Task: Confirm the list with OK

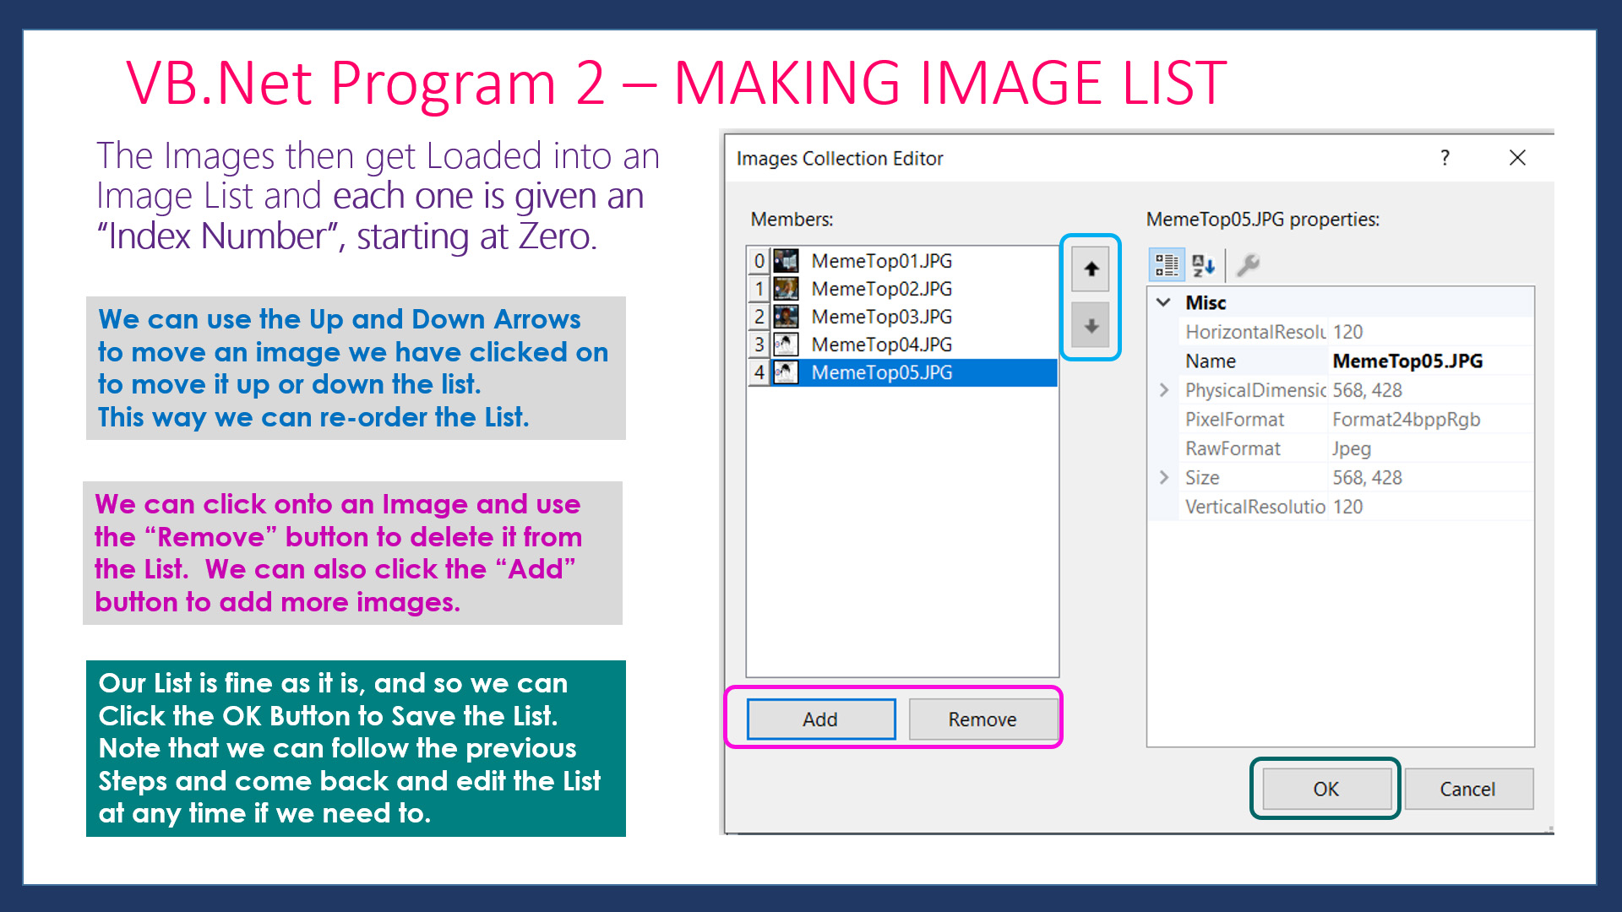Action: (x=1326, y=789)
